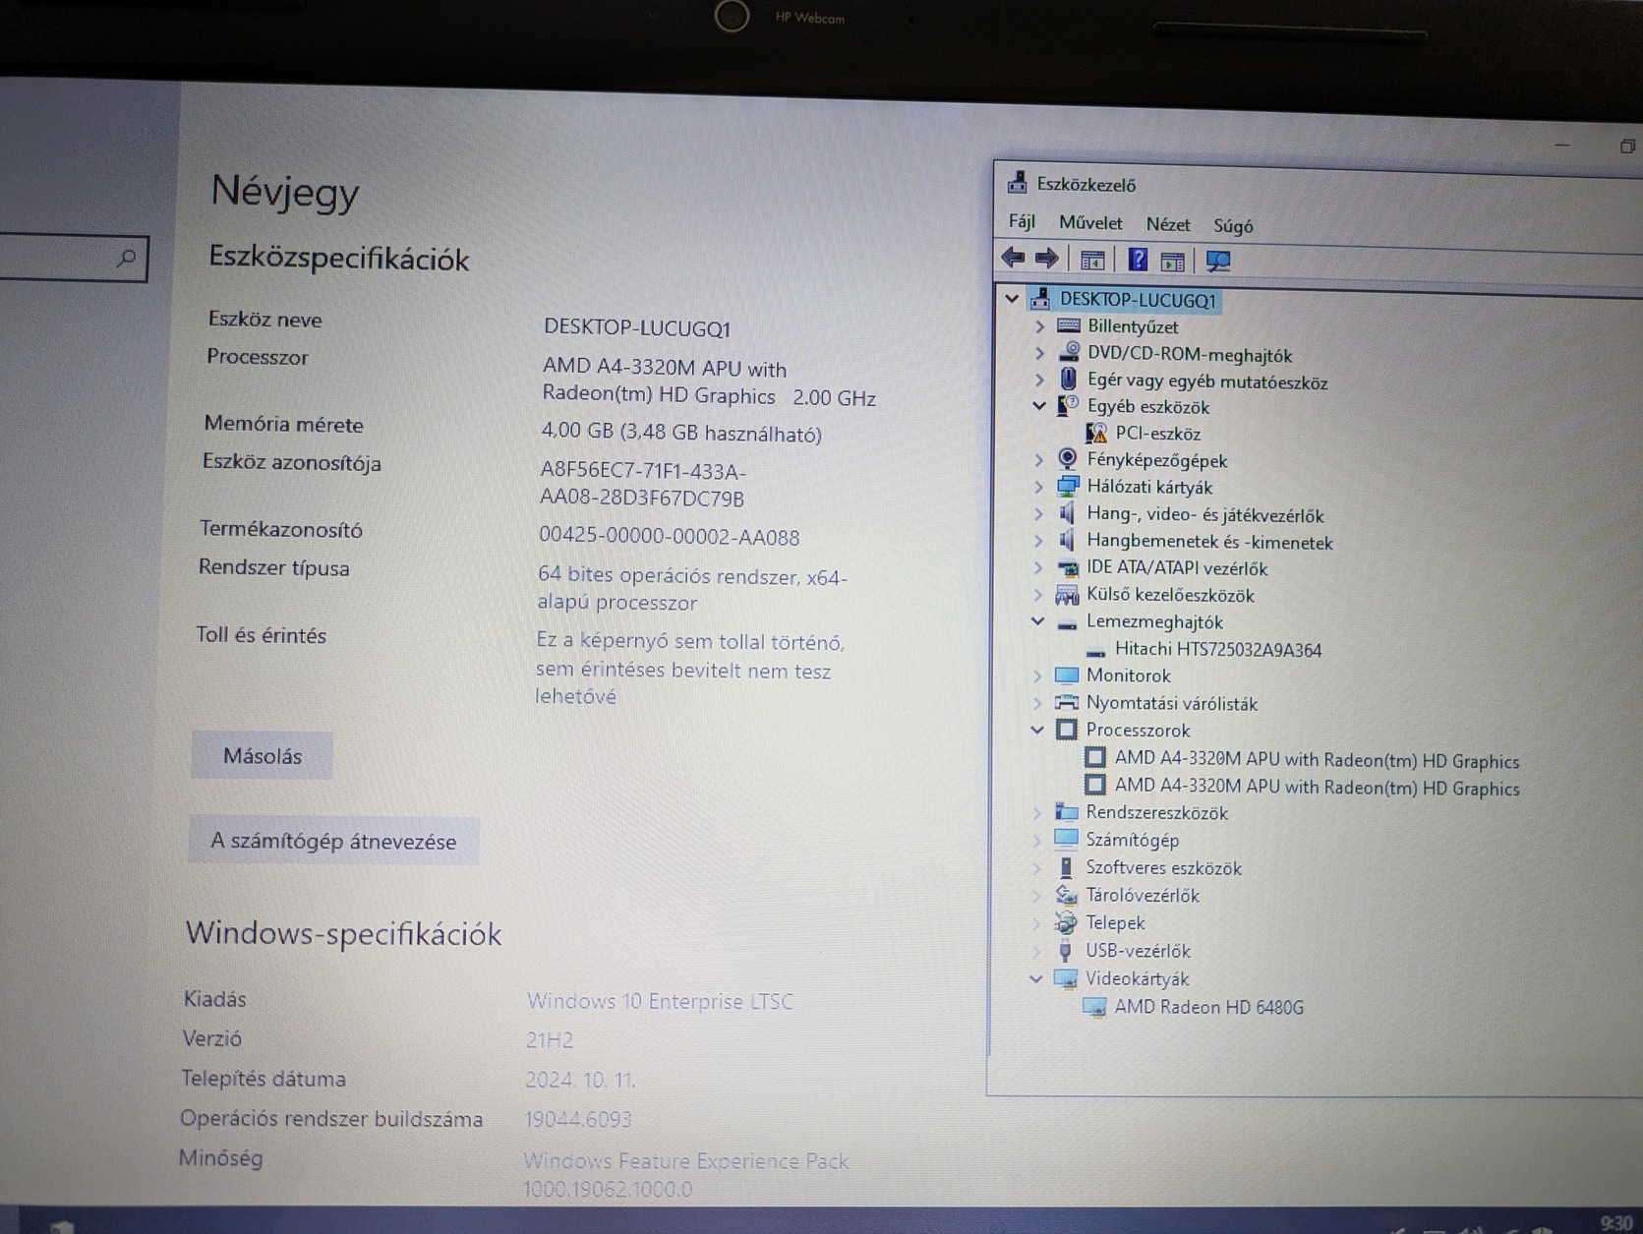1643x1234 pixels.
Task: Click the speaker icon beside Hang-, video- és játékvezérlők
Action: (x=1067, y=513)
